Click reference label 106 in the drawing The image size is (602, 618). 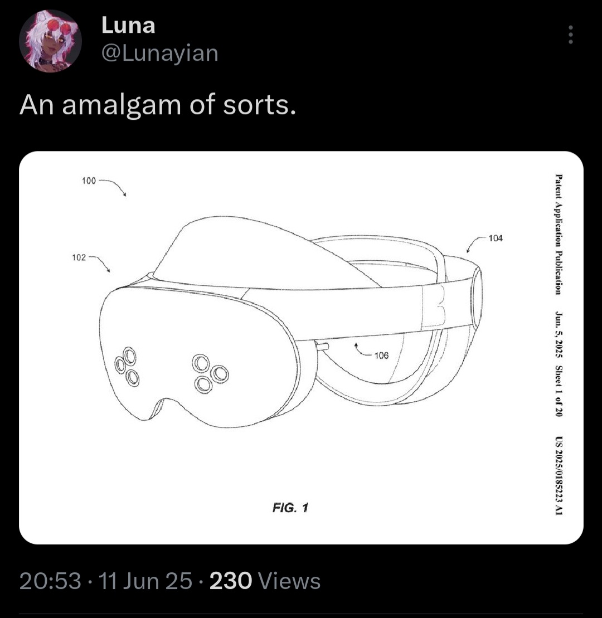point(381,356)
